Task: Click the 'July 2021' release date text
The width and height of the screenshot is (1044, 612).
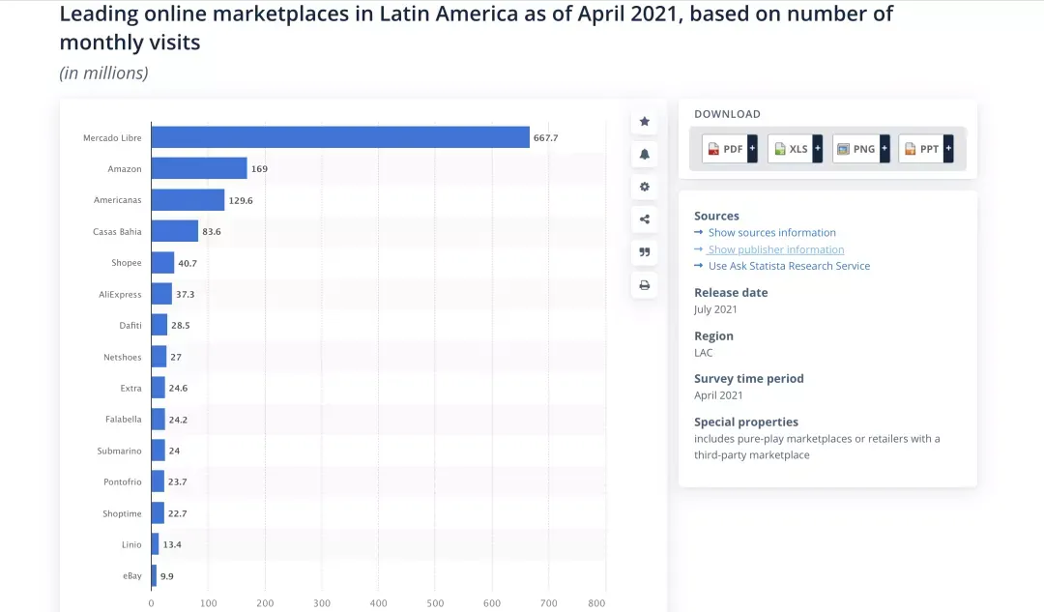Action: (x=715, y=309)
